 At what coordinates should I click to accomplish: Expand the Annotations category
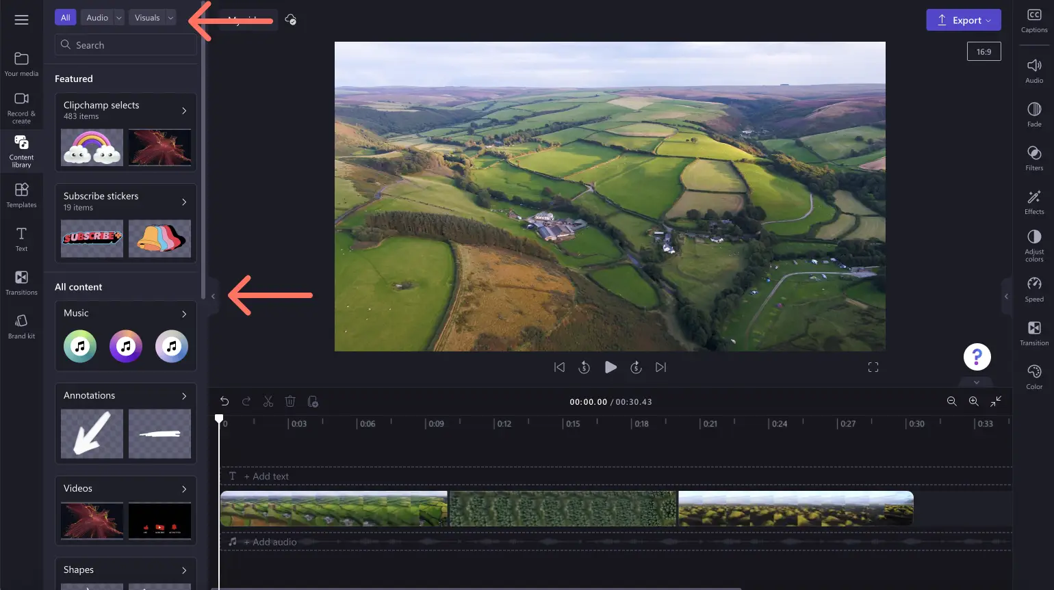click(184, 396)
